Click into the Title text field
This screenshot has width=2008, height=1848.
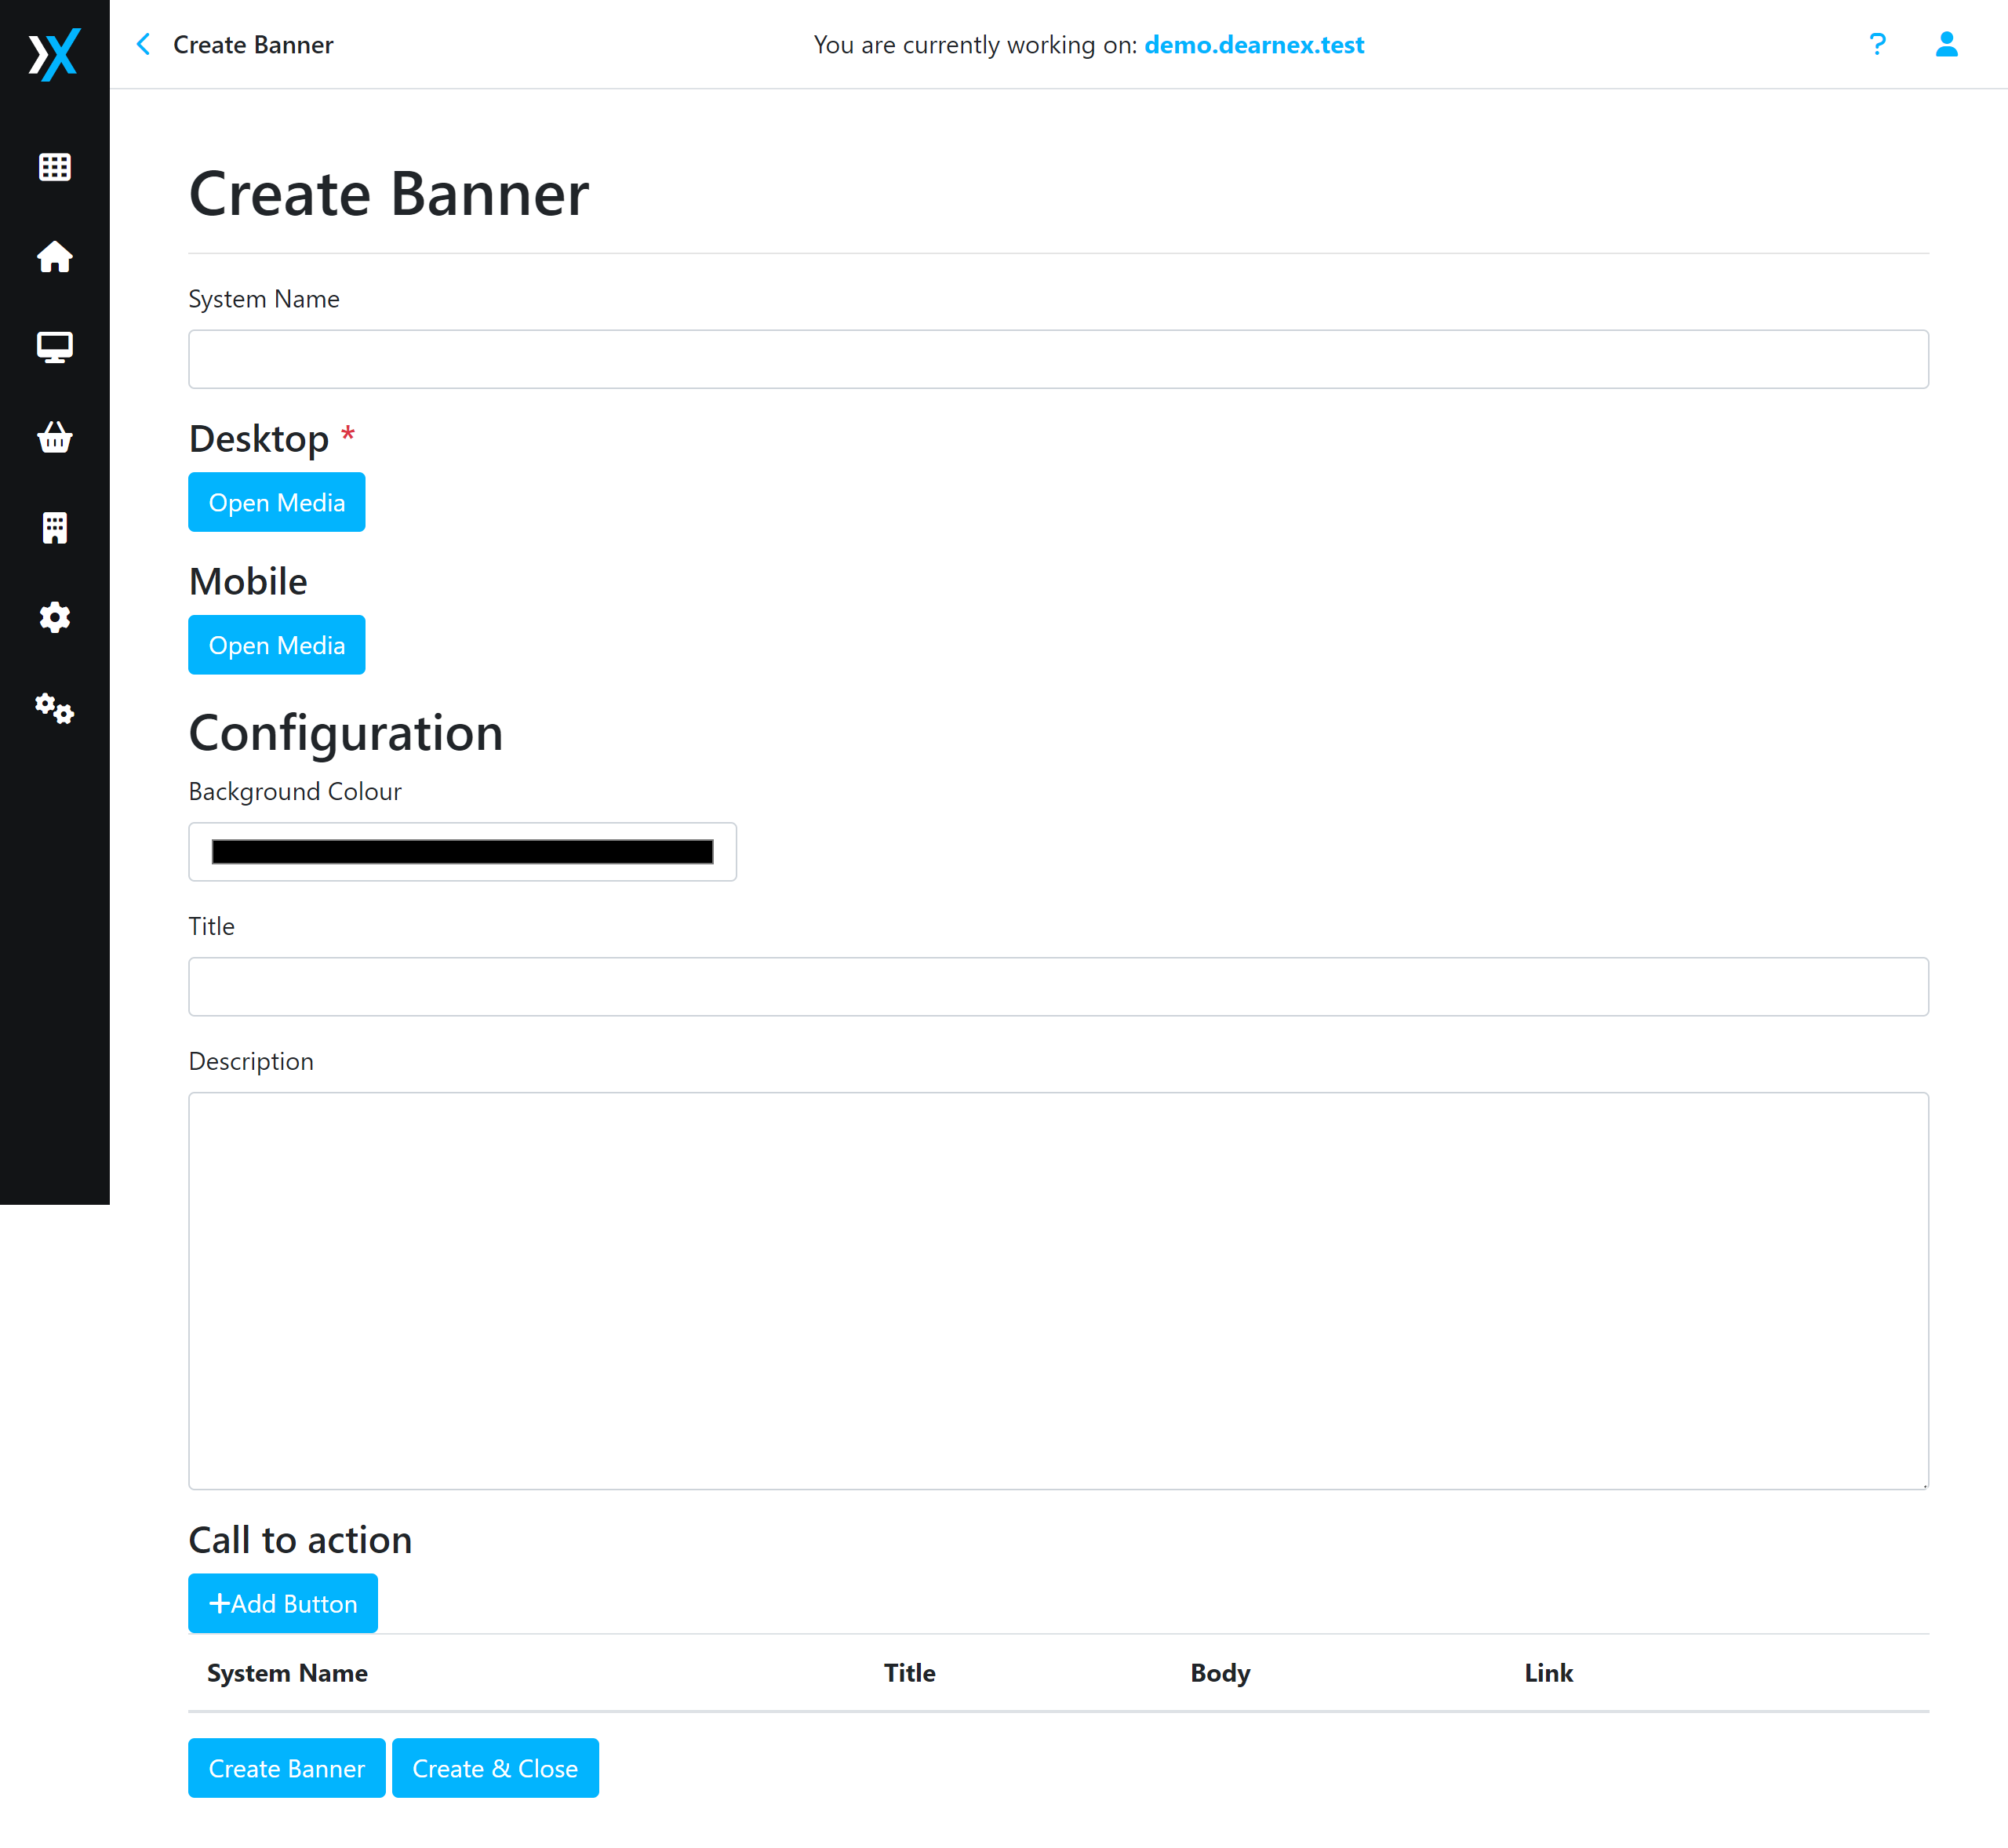tap(1058, 987)
